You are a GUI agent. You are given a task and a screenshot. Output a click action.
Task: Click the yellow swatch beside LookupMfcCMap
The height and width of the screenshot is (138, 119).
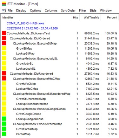click(4, 89)
